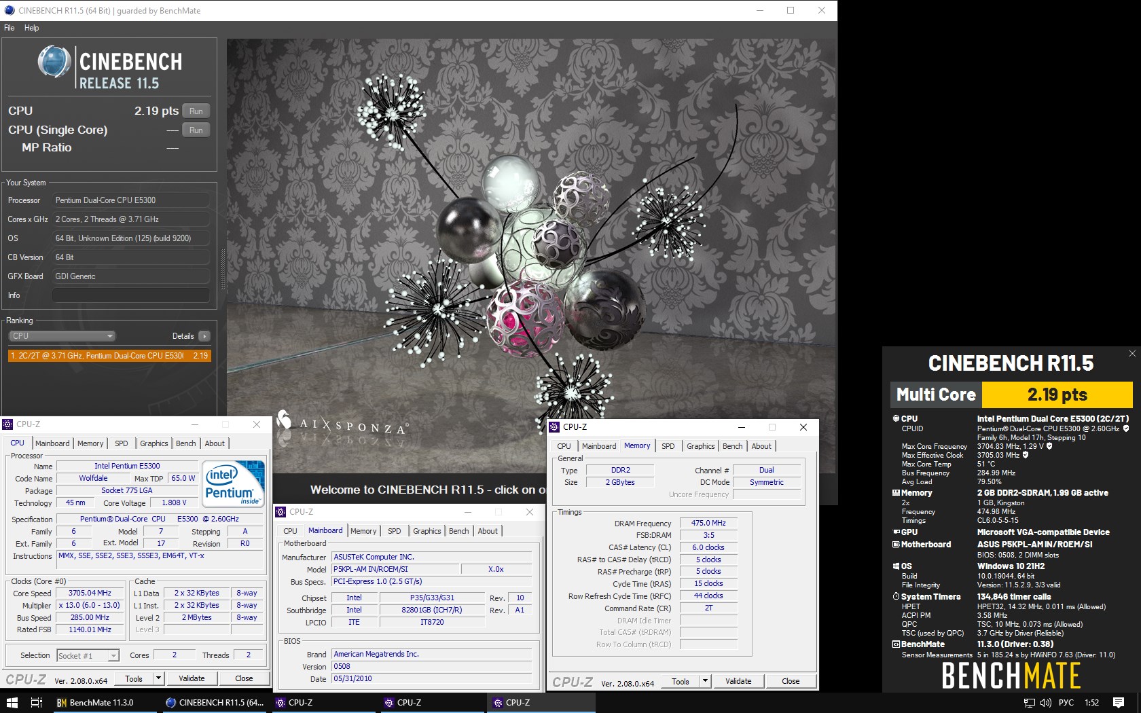
Task: Click the BIOS Date value 05/31/2010
Action: pos(431,678)
